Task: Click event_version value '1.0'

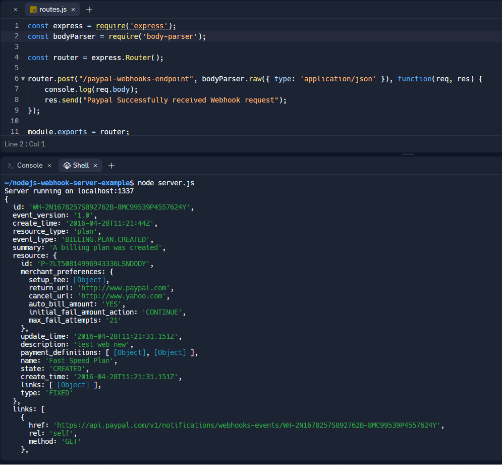Action: pos(83,215)
